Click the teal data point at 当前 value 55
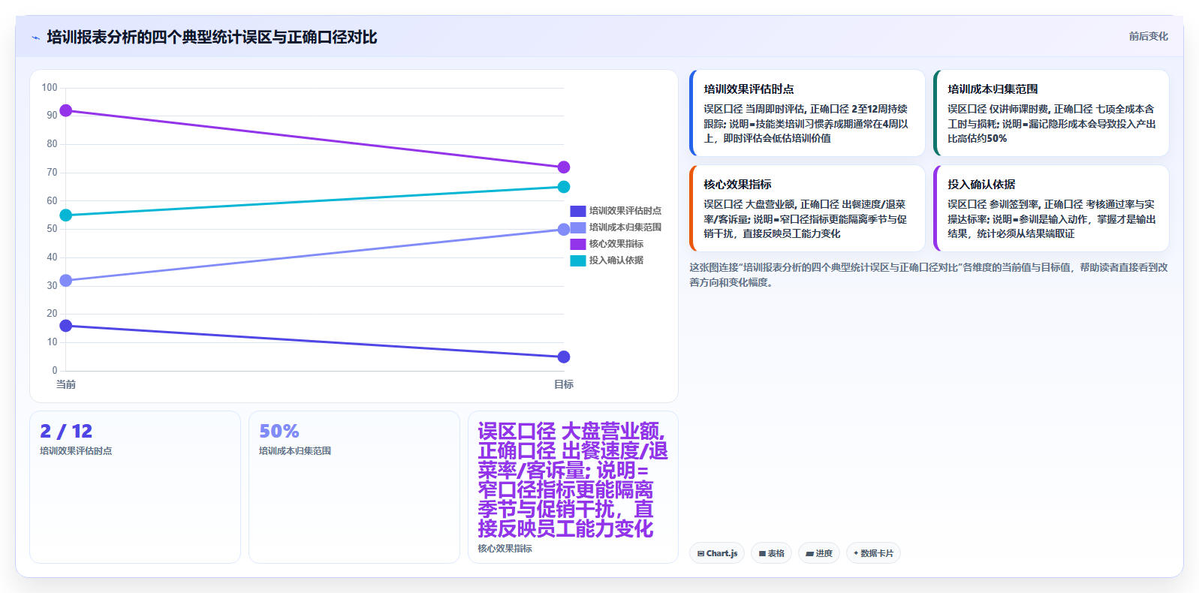 click(x=66, y=215)
